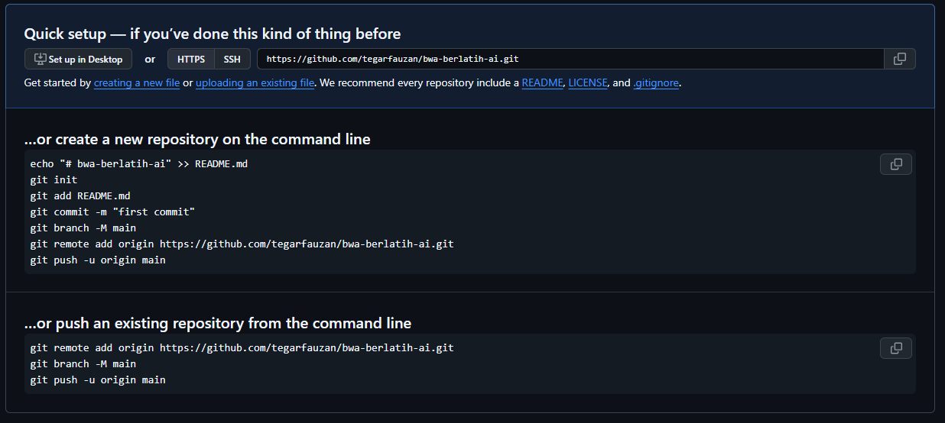Image resolution: width=945 pixels, height=423 pixels.
Task: Follow the LICENSE link
Action: [x=588, y=82]
